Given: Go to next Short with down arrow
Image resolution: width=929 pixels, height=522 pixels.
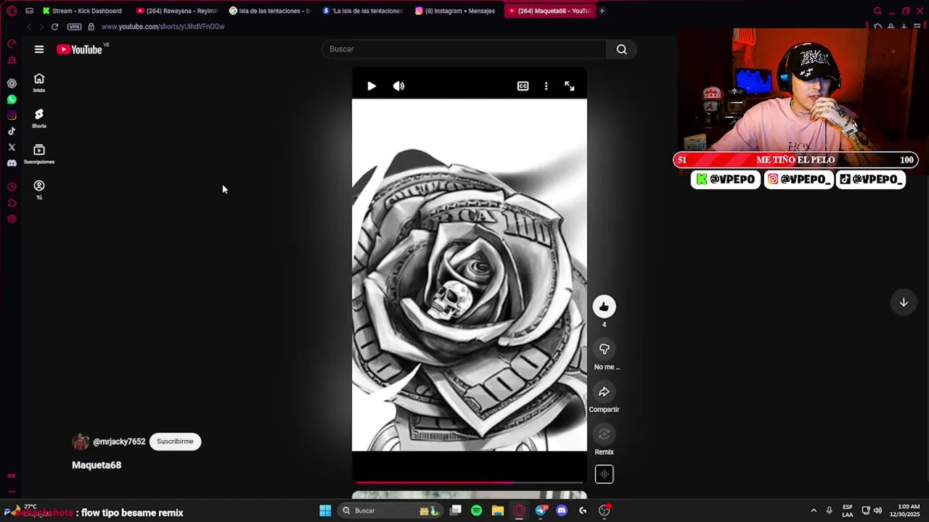Looking at the screenshot, I should click(904, 302).
